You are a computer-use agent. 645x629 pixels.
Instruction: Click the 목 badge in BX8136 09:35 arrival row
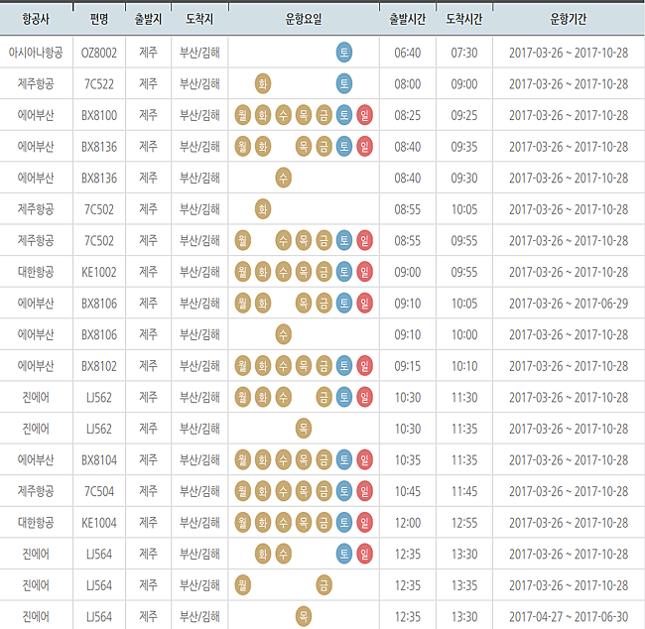pos(304,147)
